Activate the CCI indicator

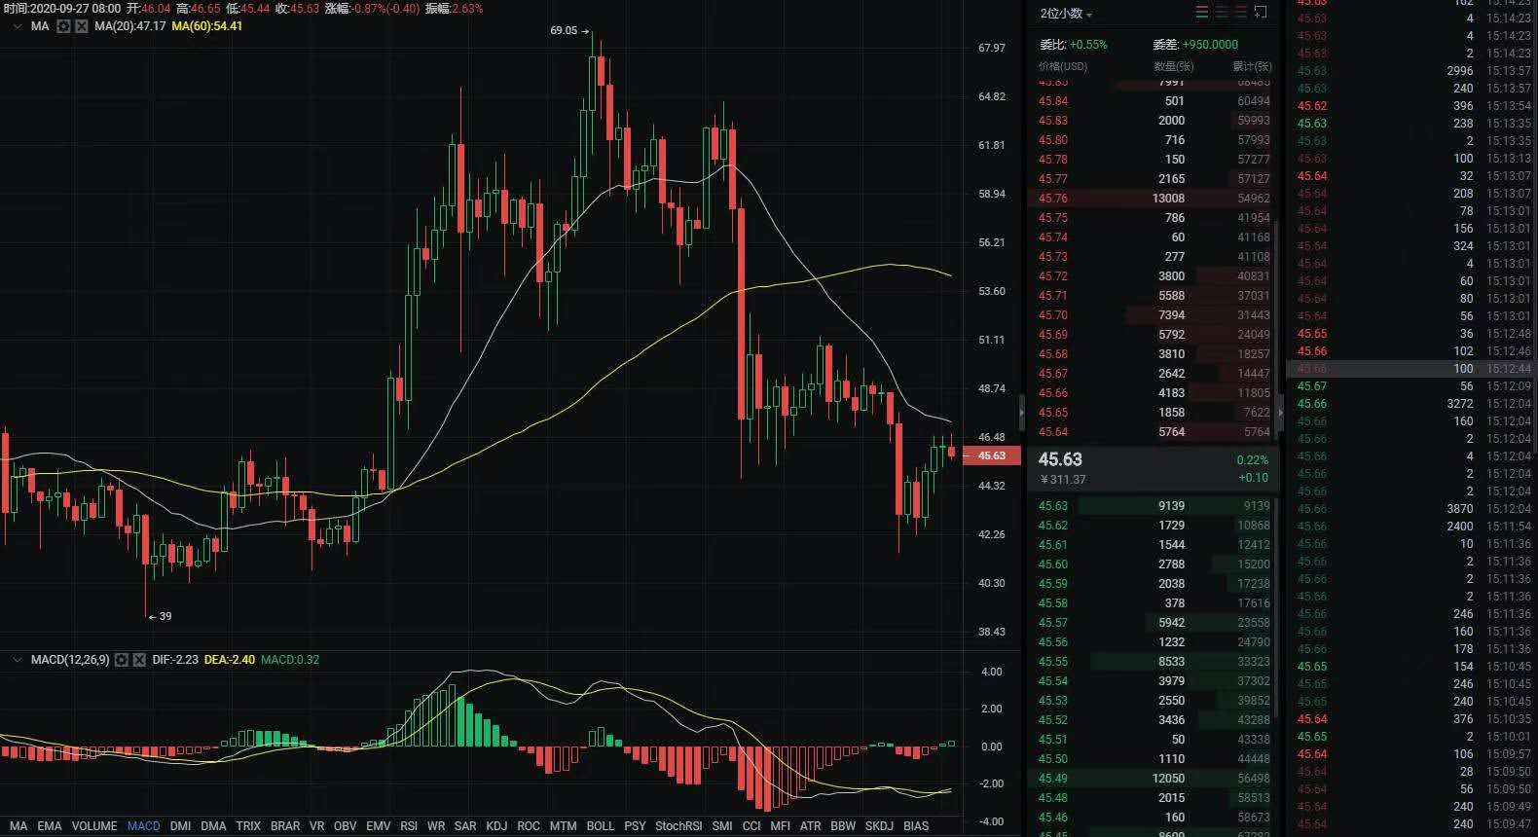[751, 825]
